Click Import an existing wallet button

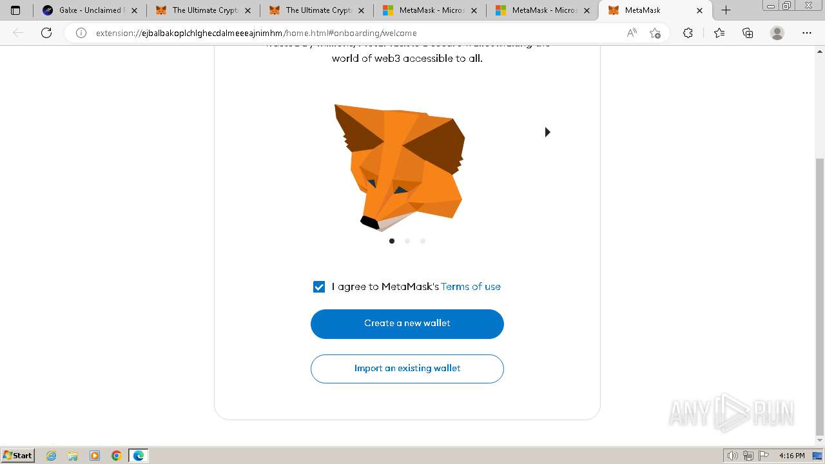pos(407,369)
